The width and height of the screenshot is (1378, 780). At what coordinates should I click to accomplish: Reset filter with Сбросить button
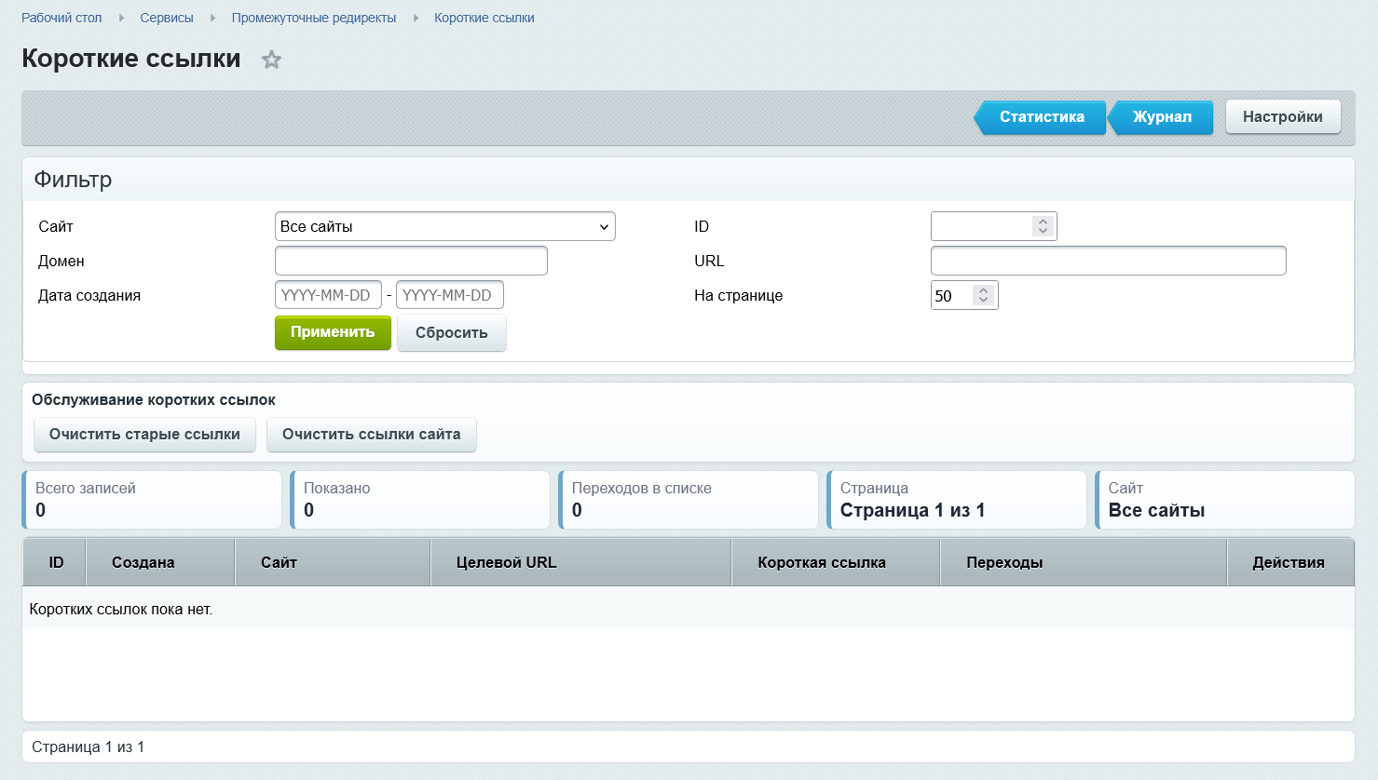[x=452, y=333]
